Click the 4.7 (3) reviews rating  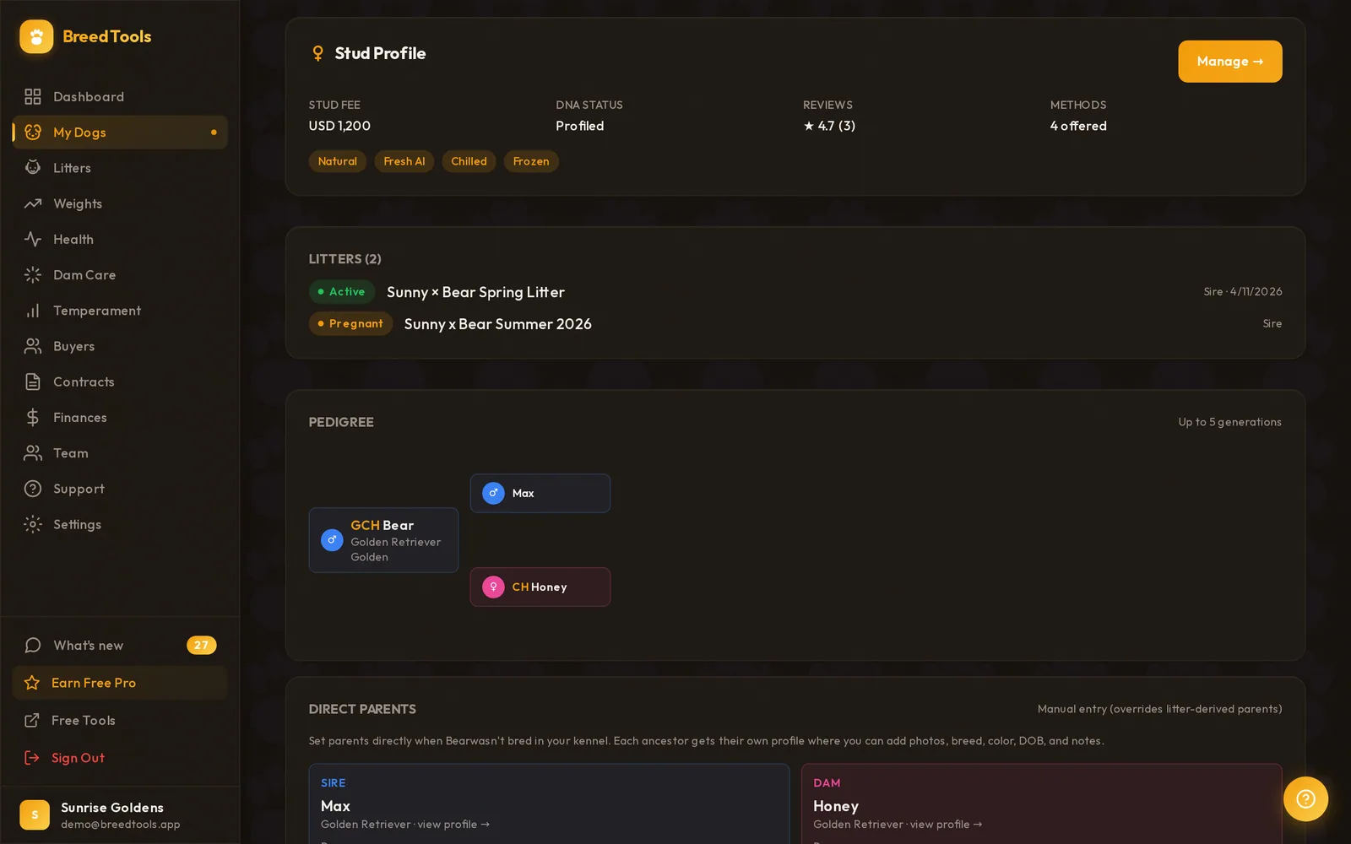tap(829, 126)
